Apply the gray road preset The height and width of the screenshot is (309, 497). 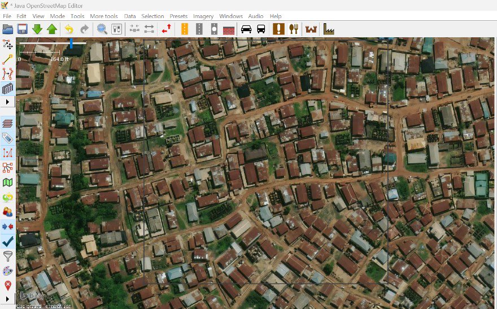(x=199, y=29)
